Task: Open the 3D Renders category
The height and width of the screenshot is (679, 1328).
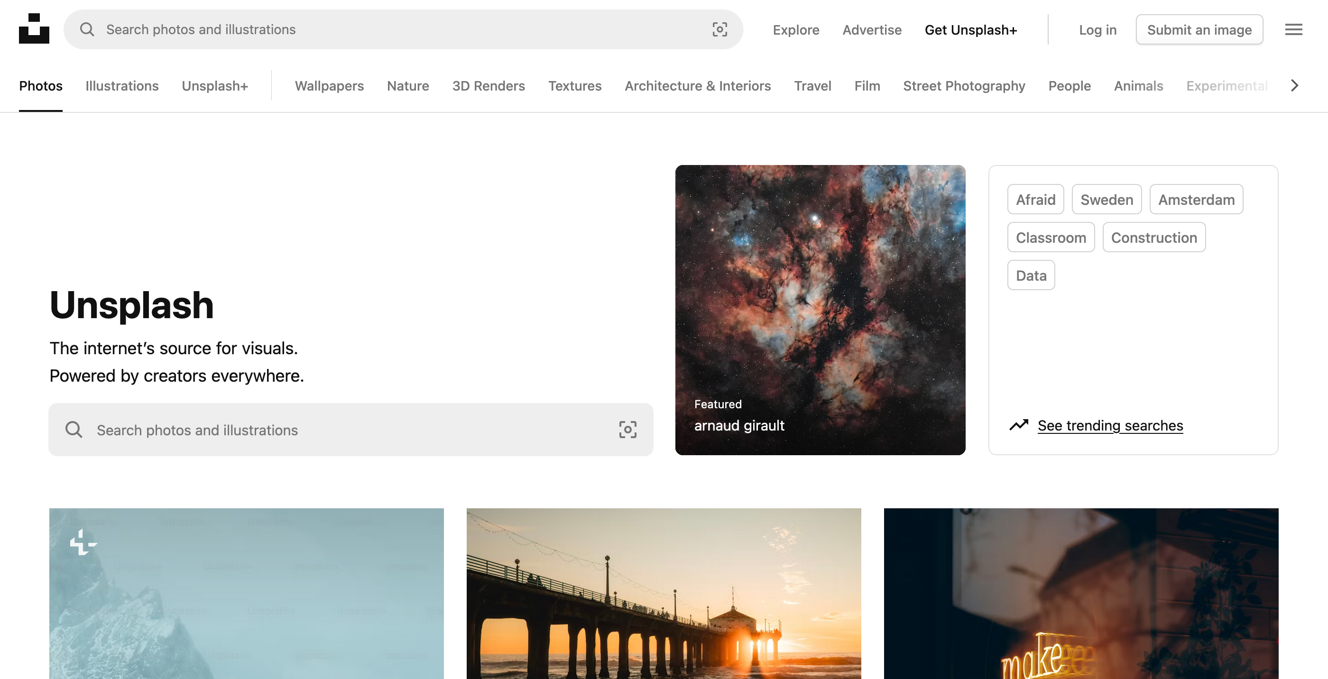Action: pyautogui.click(x=489, y=85)
